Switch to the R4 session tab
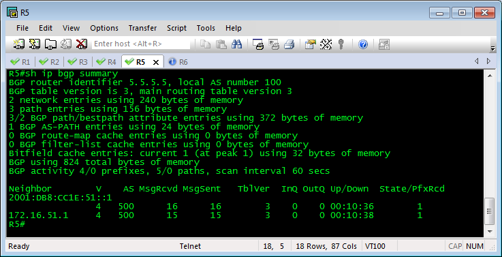The height and width of the screenshot is (257, 502). [x=106, y=62]
